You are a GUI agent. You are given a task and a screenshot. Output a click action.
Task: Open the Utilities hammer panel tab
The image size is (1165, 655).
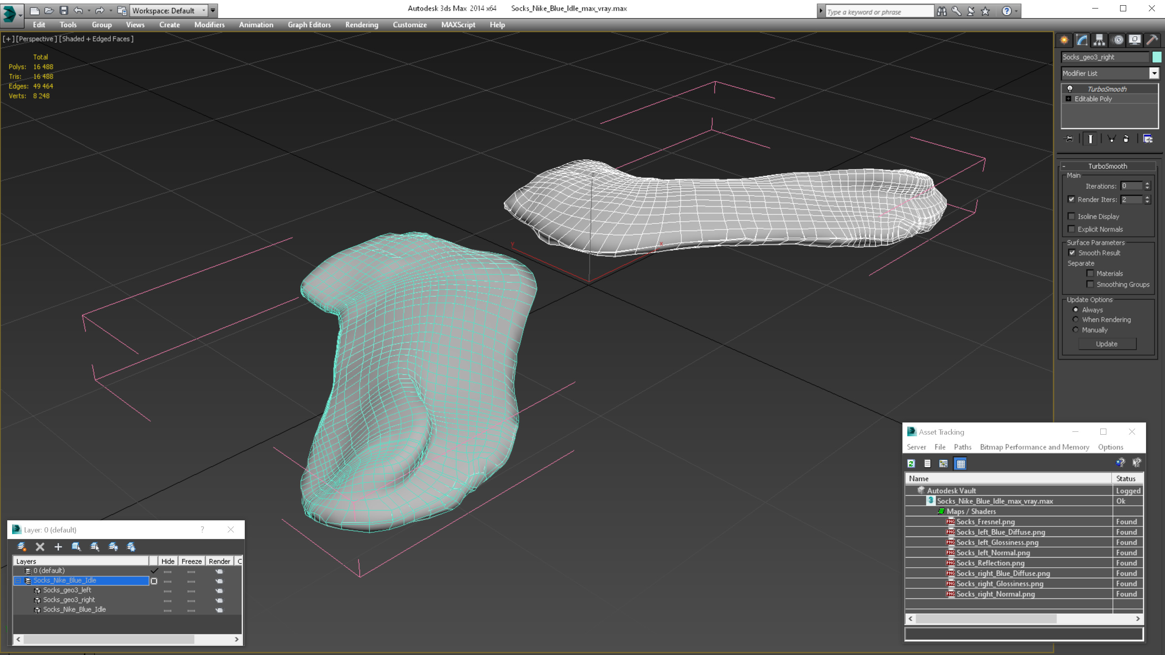(1152, 40)
